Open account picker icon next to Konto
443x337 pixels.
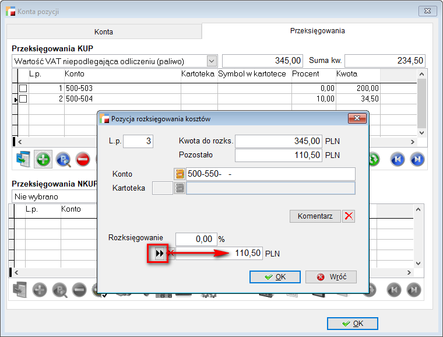pyautogui.click(x=180, y=174)
